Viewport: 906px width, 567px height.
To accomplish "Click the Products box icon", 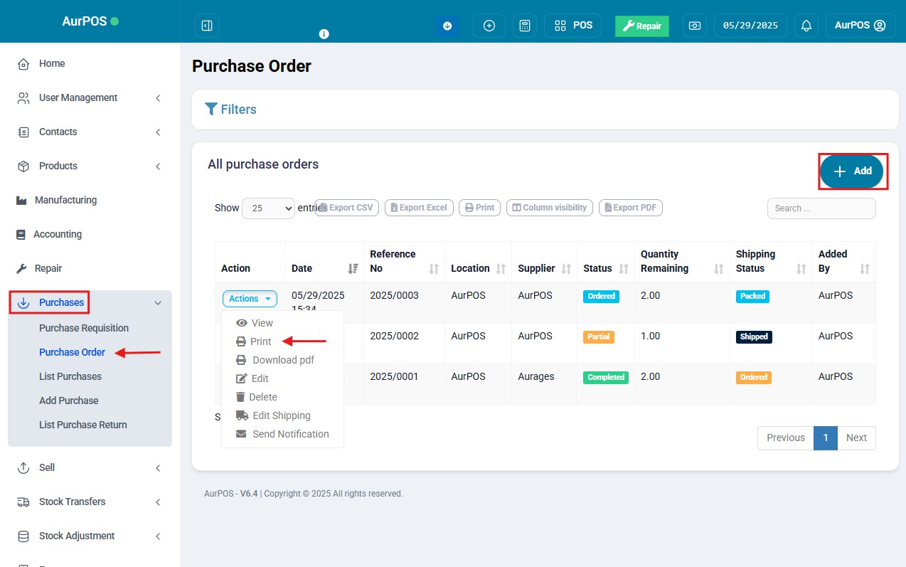I will click(x=23, y=166).
